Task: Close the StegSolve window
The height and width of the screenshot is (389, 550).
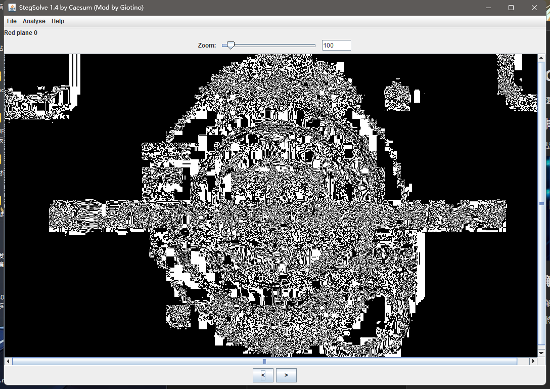Action: point(534,8)
